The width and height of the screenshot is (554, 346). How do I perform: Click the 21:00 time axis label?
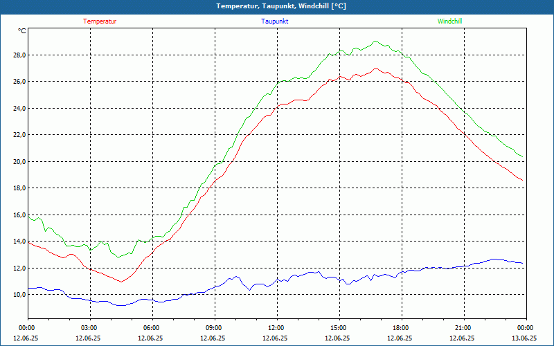(464, 328)
